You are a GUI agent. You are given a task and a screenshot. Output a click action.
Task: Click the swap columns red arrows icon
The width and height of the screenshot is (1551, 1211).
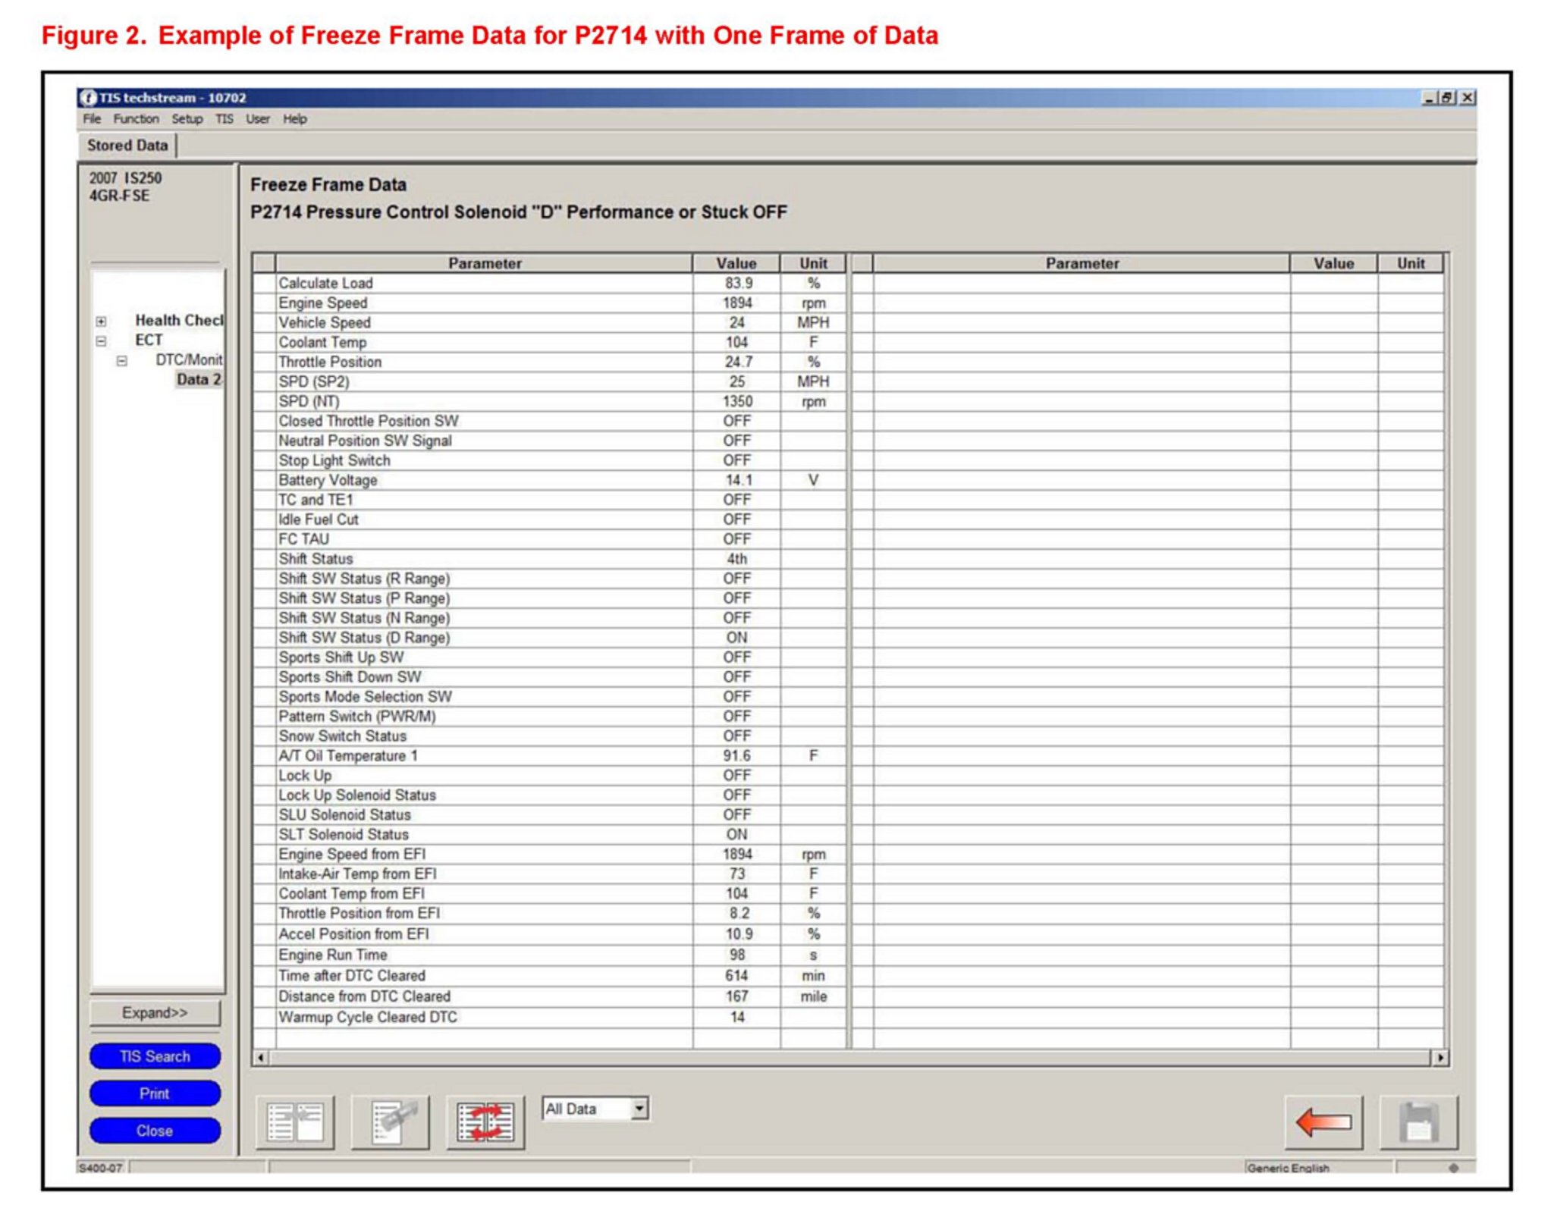click(485, 1122)
